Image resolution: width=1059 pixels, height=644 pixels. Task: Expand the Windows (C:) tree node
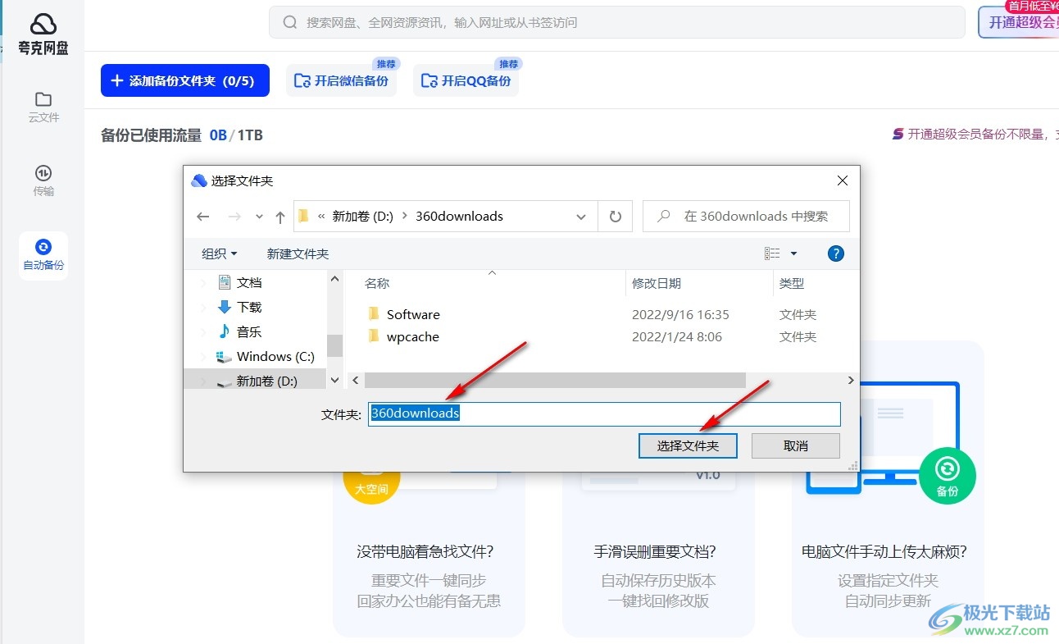tap(203, 356)
